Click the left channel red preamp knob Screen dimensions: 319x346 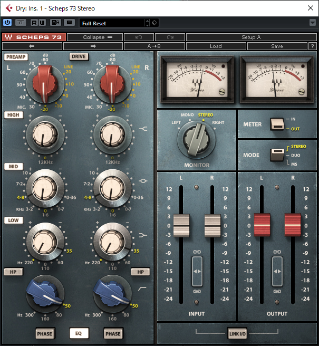(x=45, y=84)
